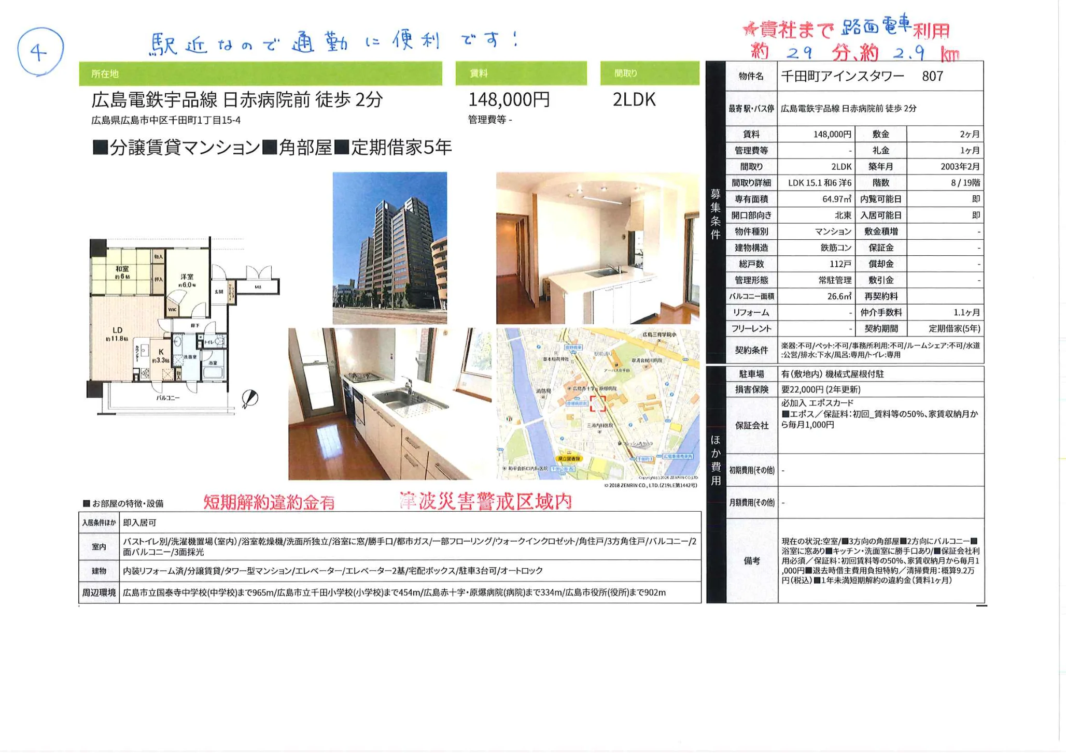Image resolution: width=1066 pixels, height=753 pixels.
Task: Click the green 賃料 header bar
Action: pyautogui.click(x=521, y=74)
